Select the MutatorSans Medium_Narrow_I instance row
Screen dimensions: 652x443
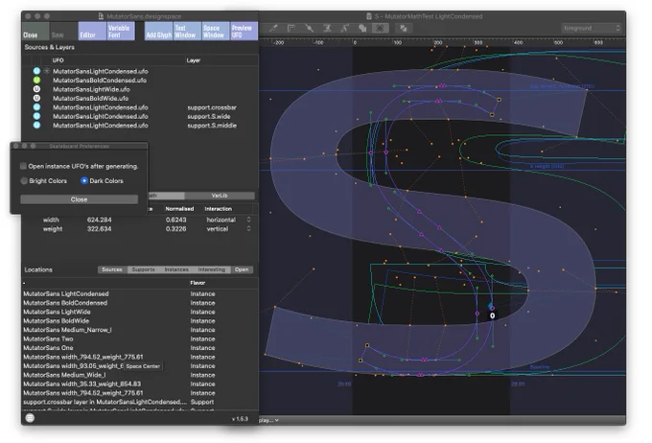[x=141, y=330]
